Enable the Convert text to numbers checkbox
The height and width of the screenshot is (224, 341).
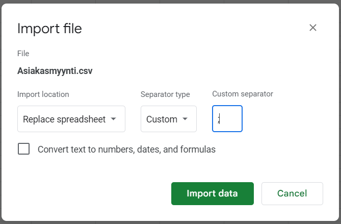(x=24, y=150)
